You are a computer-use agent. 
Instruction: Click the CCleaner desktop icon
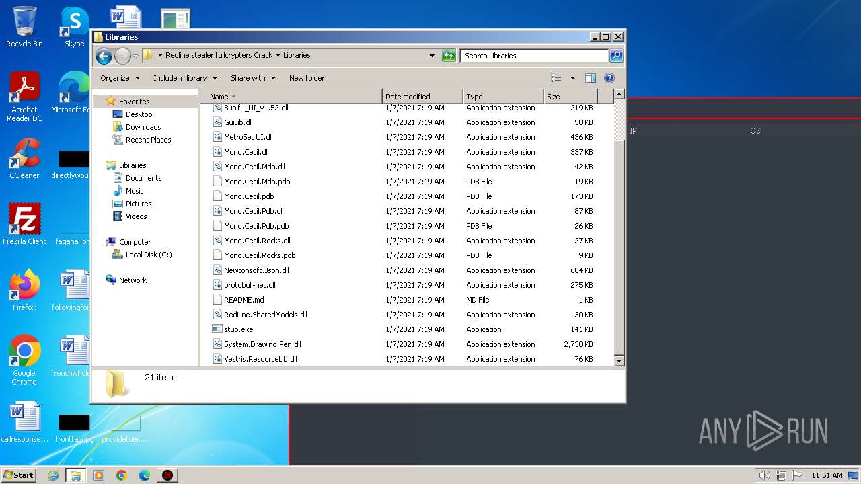pos(24,159)
